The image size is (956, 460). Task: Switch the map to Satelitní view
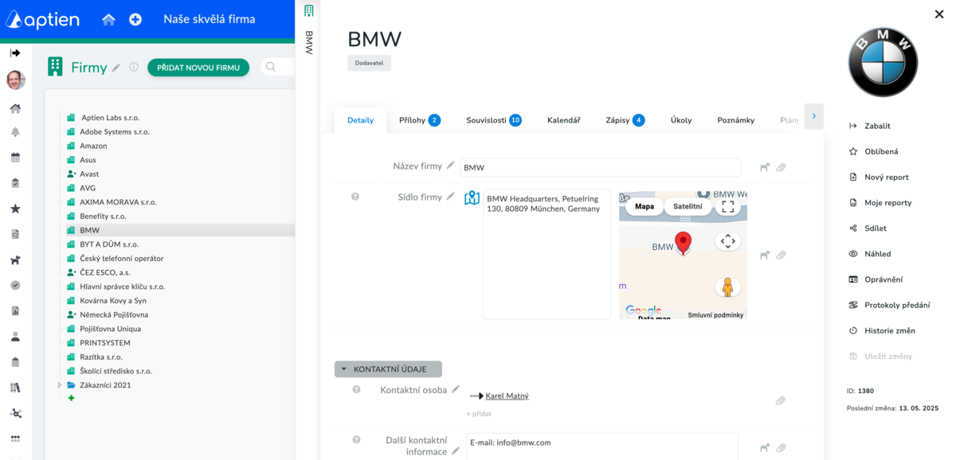point(688,207)
